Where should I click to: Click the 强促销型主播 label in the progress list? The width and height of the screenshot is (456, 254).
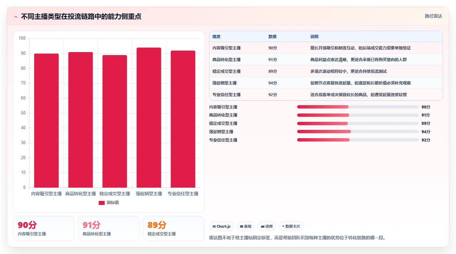[221, 132]
